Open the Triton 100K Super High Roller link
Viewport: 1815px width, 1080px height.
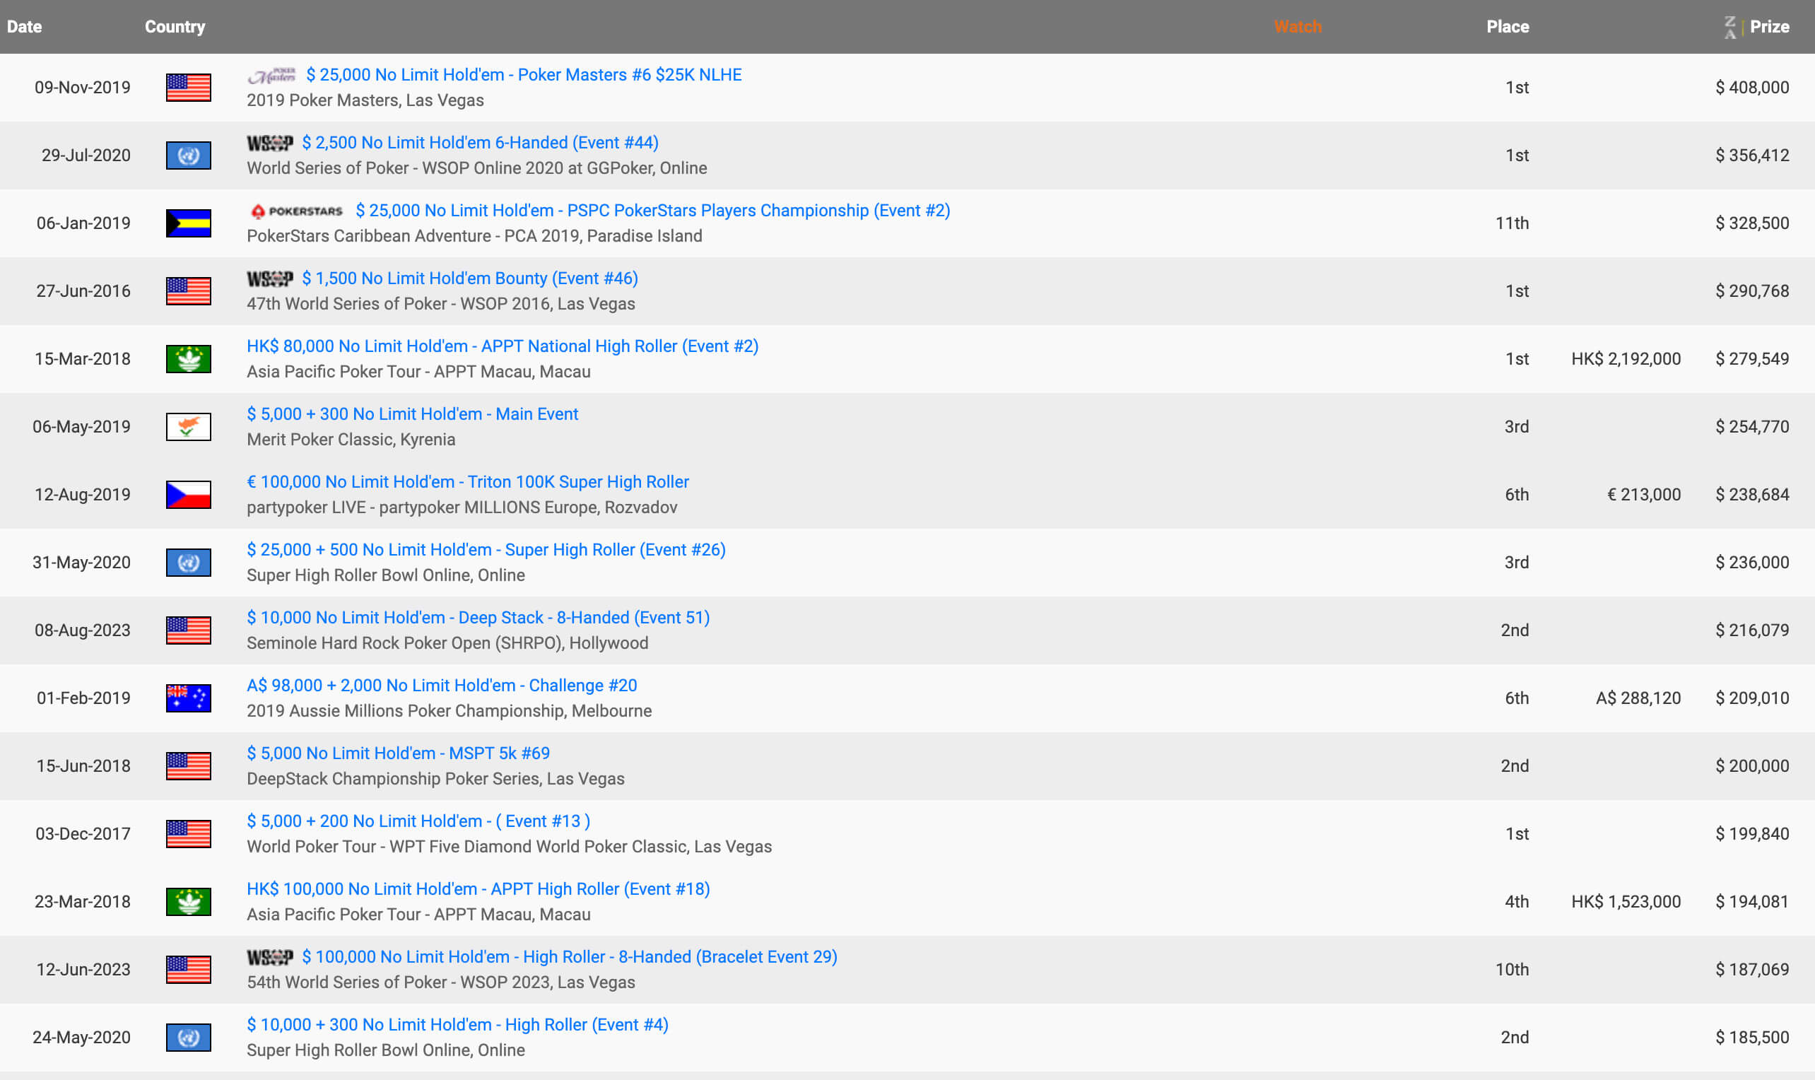click(x=467, y=482)
